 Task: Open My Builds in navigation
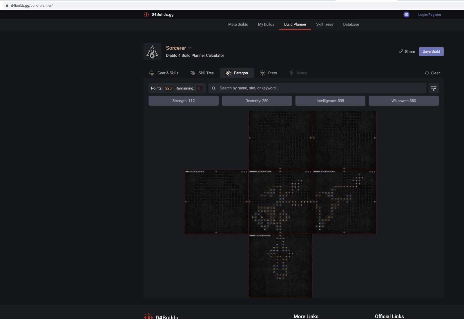tap(266, 24)
